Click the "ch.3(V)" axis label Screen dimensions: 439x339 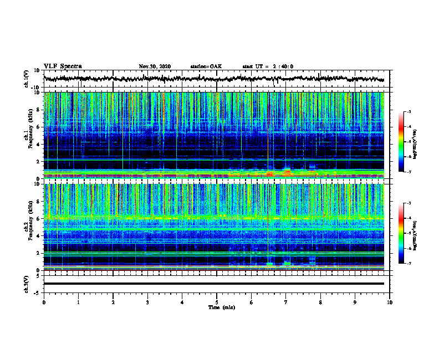click(27, 284)
